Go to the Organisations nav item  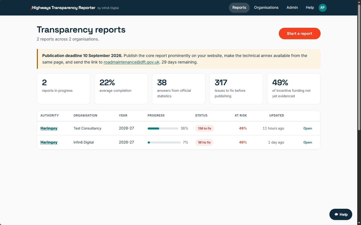(266, 7)
